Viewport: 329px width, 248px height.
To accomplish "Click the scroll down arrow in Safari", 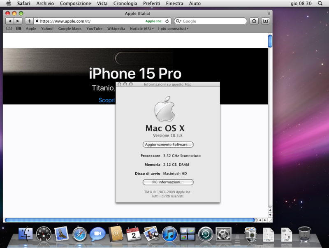I will 270,215.
